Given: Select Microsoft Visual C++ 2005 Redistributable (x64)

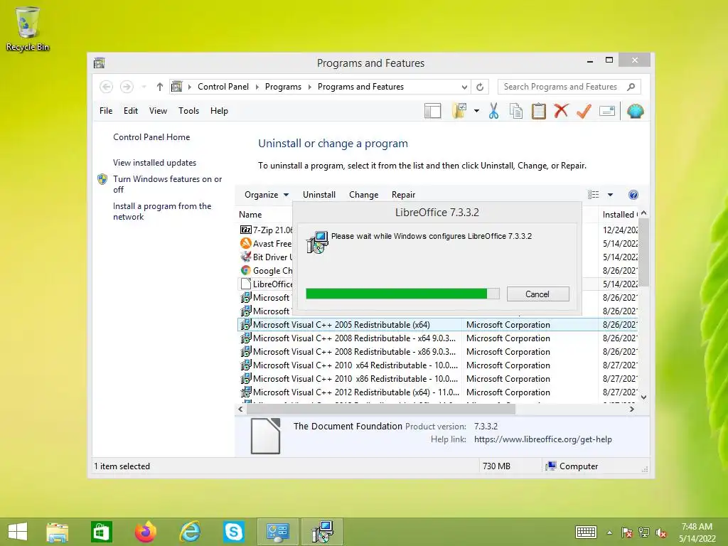Looking at the screenshot, I should (439, 324).
